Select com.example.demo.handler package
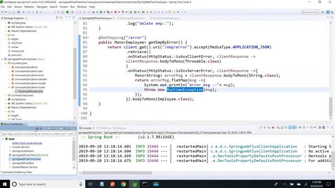Screen dimensions: 335x188 [x=31, y=79]
